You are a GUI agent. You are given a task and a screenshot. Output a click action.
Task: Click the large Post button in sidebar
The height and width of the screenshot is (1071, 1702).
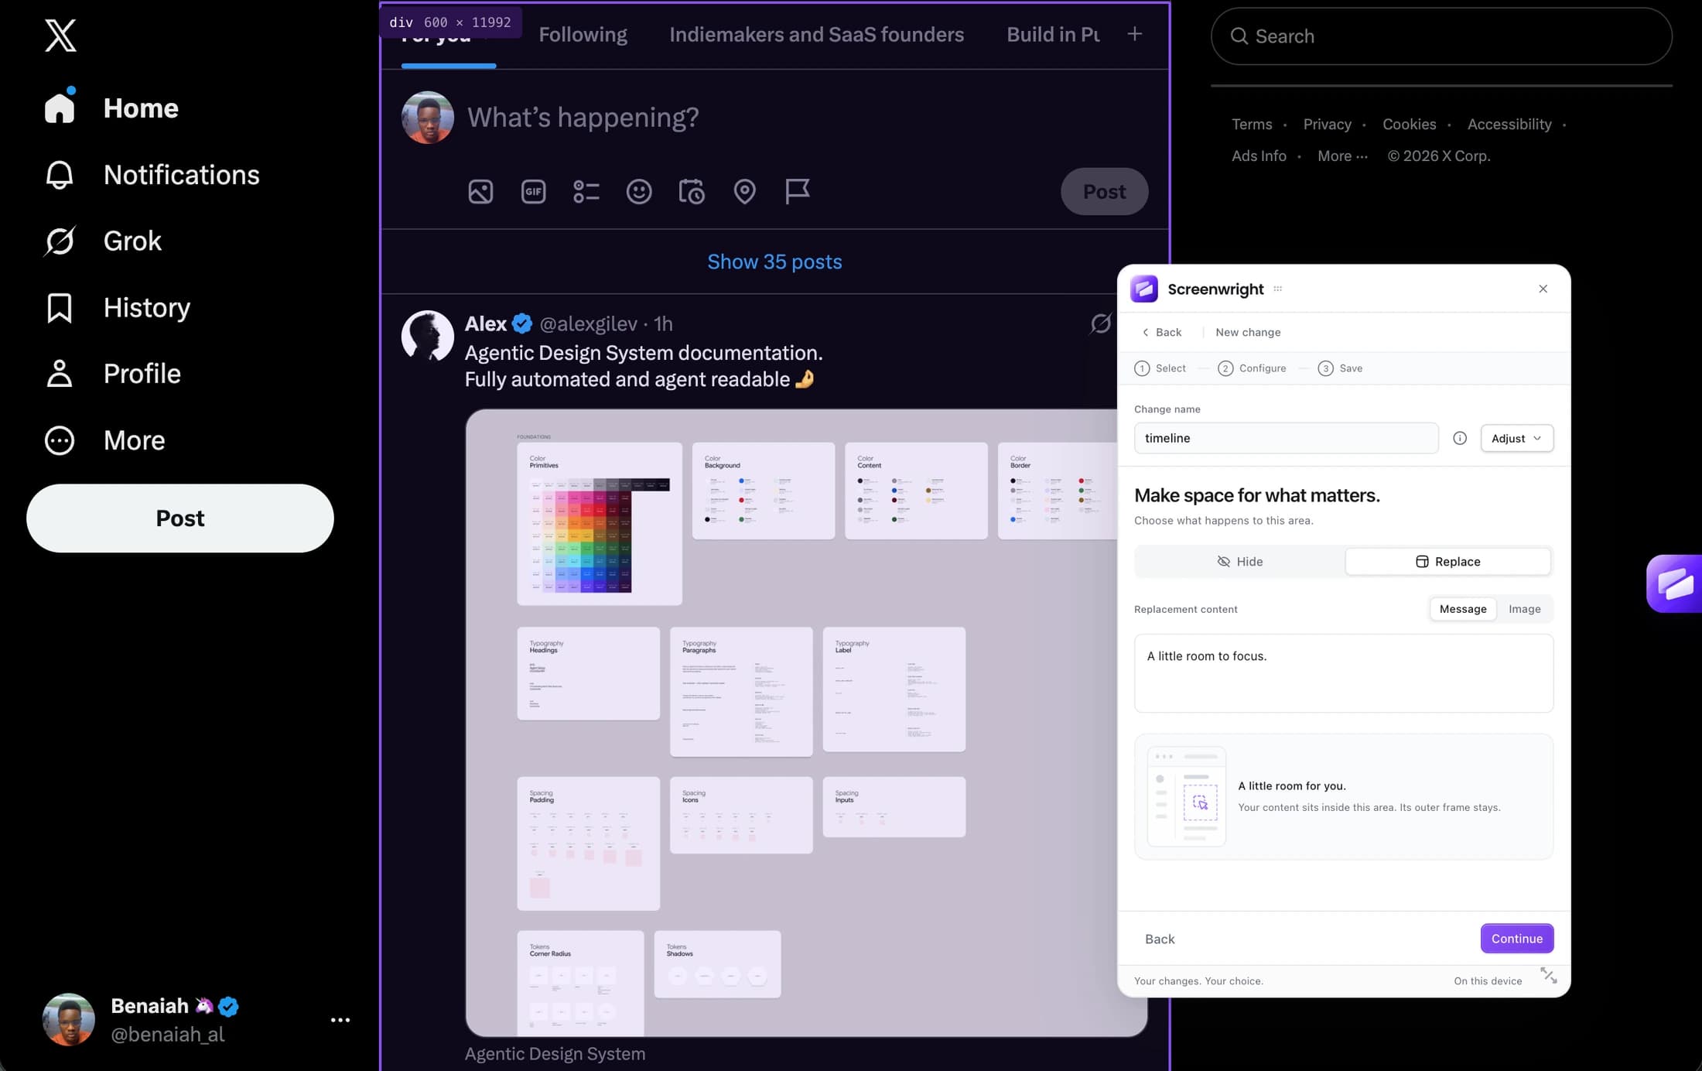point(180,518)
